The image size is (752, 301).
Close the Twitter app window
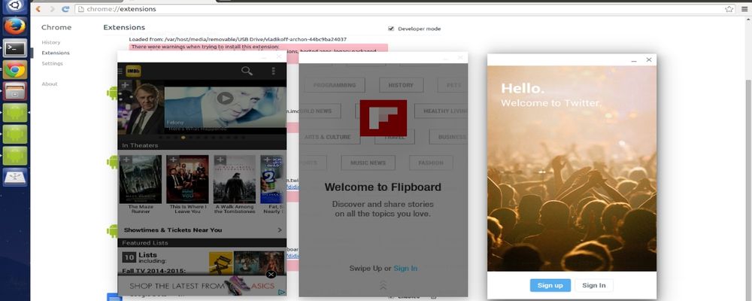point(649,59)
